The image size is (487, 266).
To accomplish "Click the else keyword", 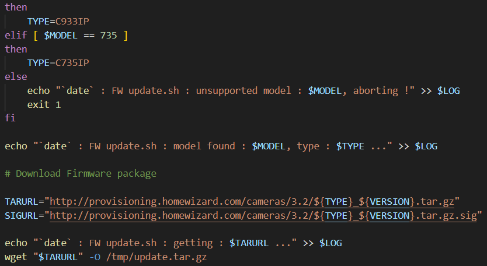I will coord(16,76).
